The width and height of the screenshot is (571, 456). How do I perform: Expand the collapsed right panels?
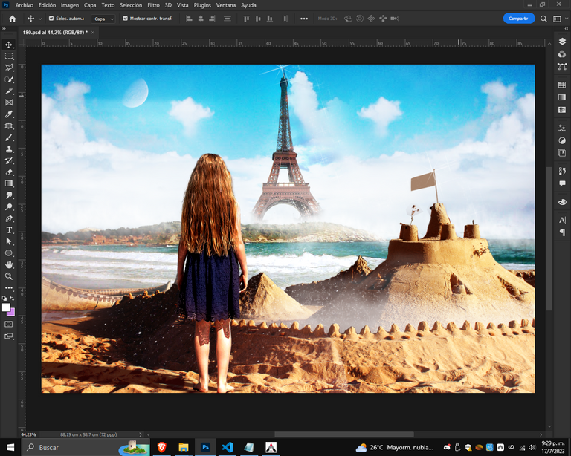coord(566,28)
